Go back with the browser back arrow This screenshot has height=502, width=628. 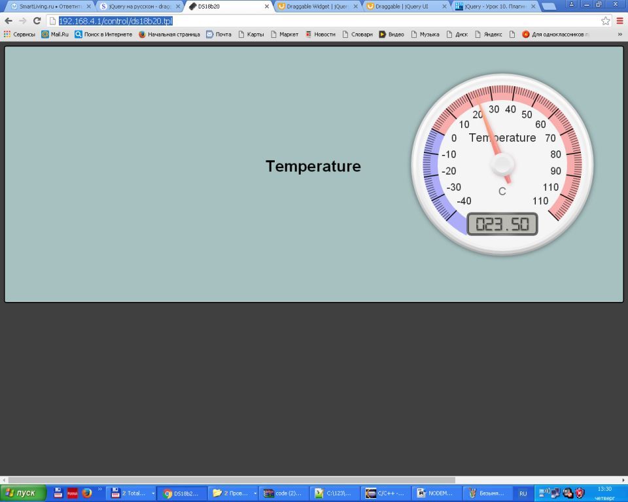(x=9, y=21)
